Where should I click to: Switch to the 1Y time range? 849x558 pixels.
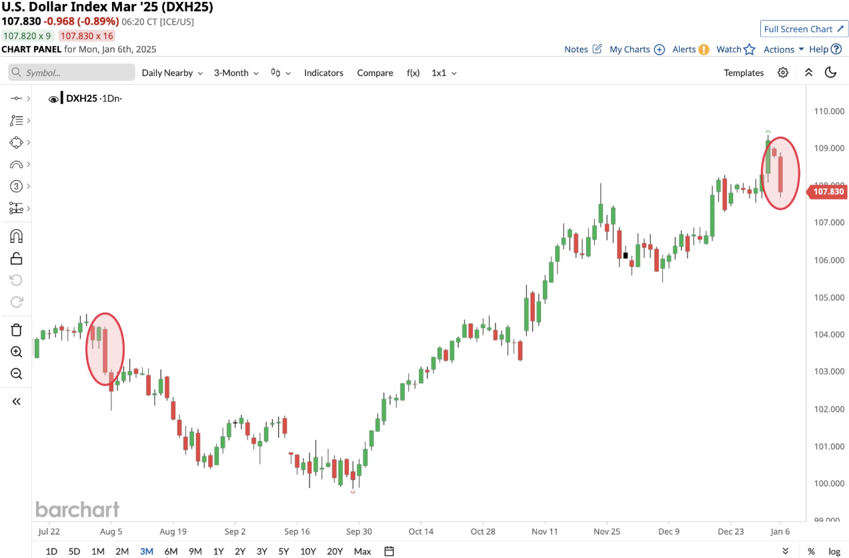point(218,551)
